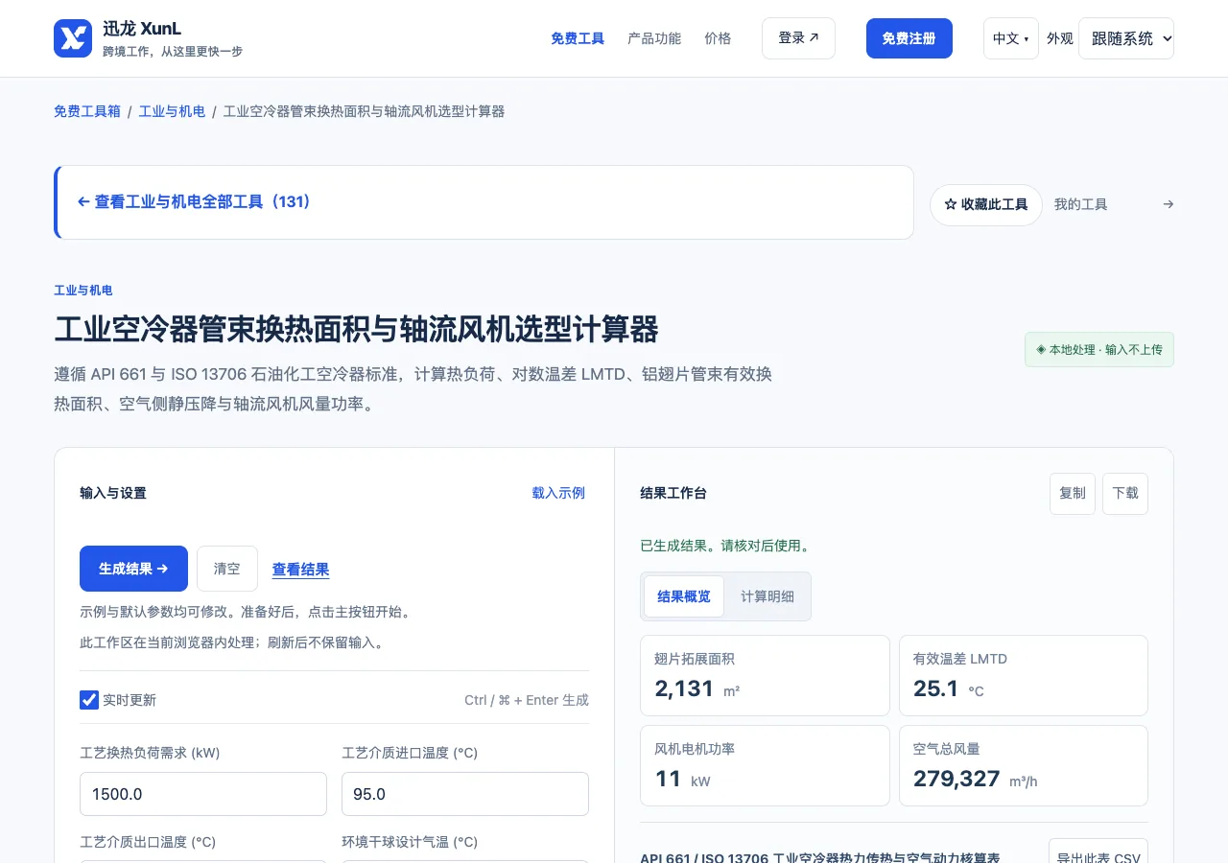Click the 工艺换热负荷需求 input field
Image resolution: width=1228 pixels, height=863 pixels.
click(203, 794)
